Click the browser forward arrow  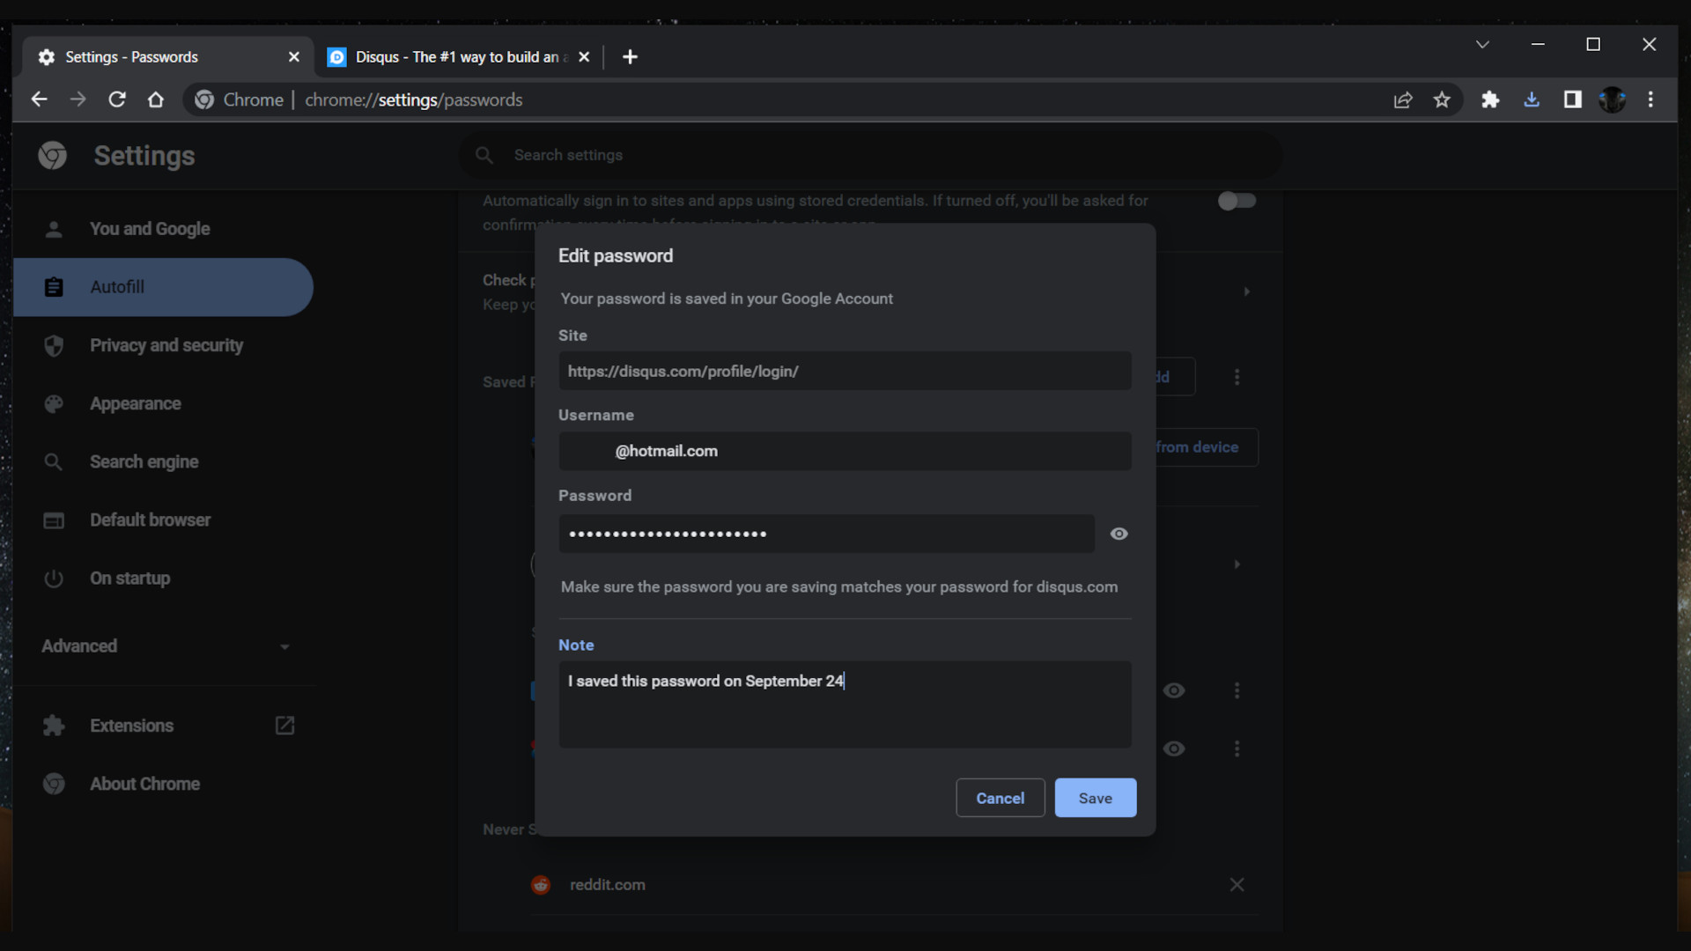click(x=78, y=100)
